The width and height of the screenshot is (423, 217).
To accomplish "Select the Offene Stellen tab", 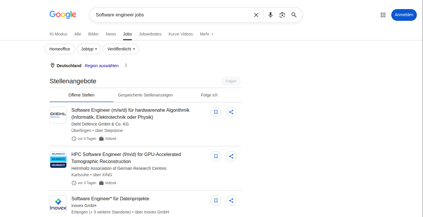I will [x=81, y=95].
